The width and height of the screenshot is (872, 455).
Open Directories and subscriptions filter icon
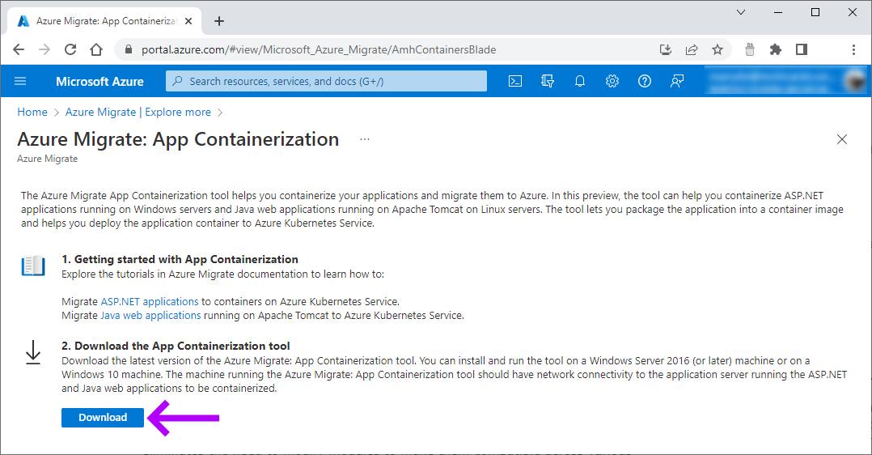click(x=547, y=81)
